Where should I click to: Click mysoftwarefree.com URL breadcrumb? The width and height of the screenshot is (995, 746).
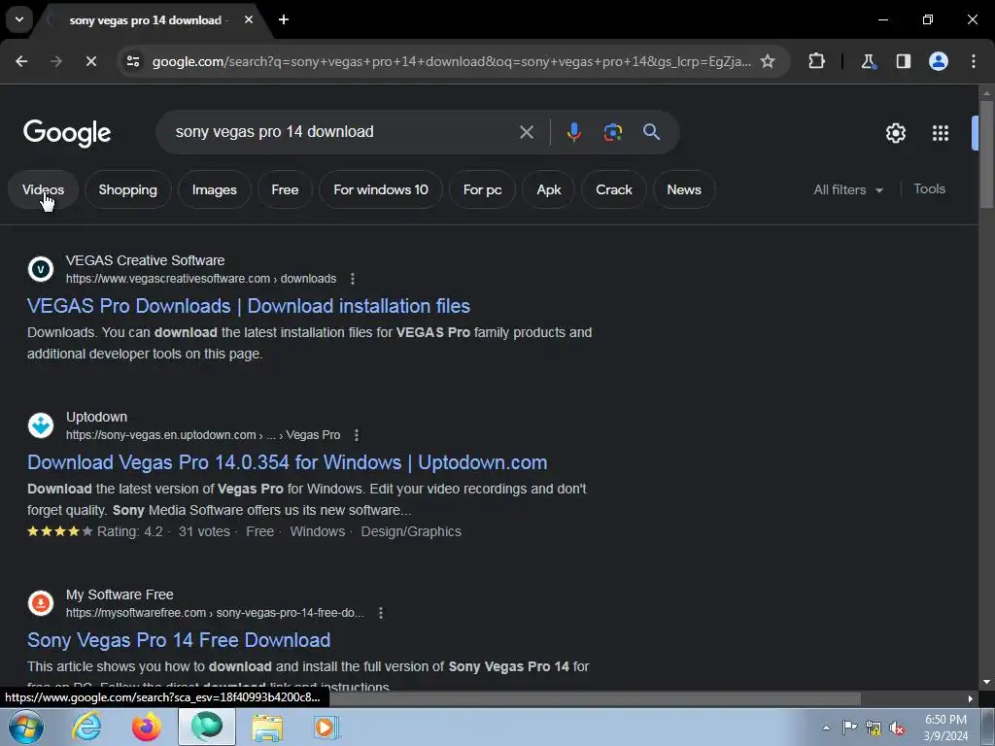pyautogui.click(x=215, y=613)
